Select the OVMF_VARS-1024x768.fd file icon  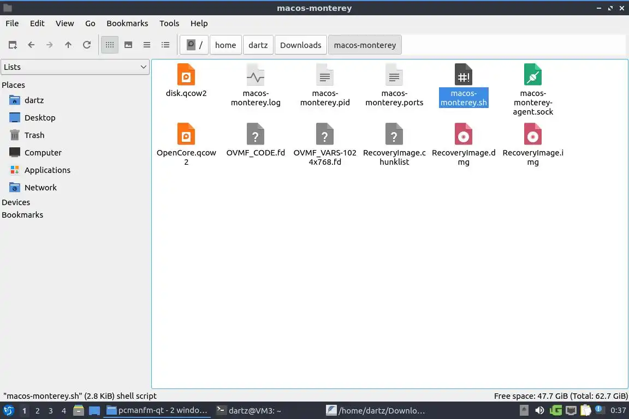pos(325,134)
